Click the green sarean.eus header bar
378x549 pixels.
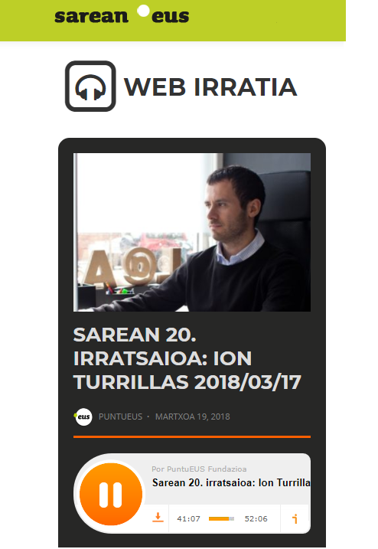tap(173, 21)
